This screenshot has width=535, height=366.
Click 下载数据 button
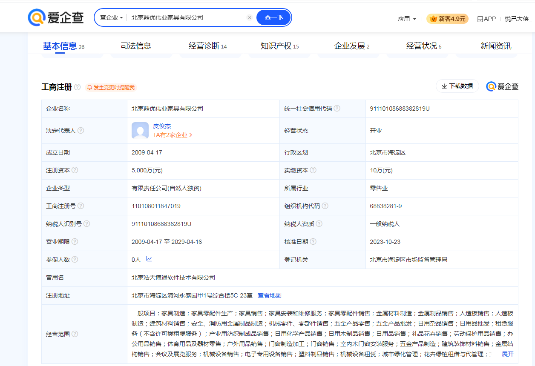[457, 86]
